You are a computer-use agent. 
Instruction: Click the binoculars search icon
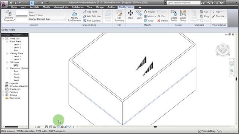point(202,3)
